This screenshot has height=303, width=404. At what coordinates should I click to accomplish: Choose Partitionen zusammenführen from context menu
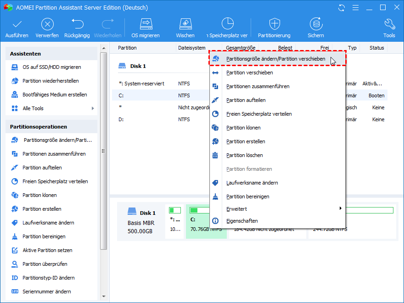tap(277, 86)
